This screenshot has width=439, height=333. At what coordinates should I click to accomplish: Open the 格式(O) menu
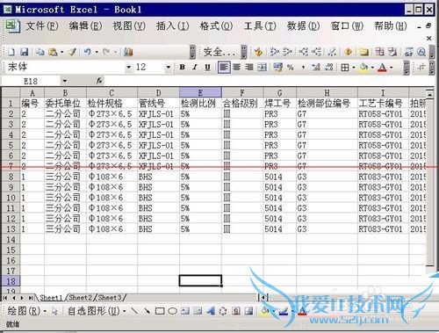pyautogui.click(x=216, y=26)
